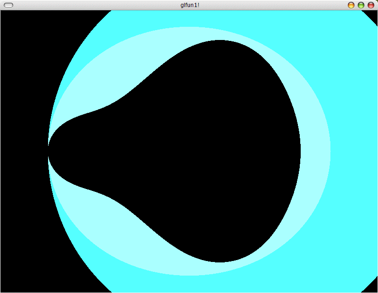This screenshot has width=378, height=293.
Task: Click the glfun1! window title text
Action: pyautogui.click(x=189, y=5)
